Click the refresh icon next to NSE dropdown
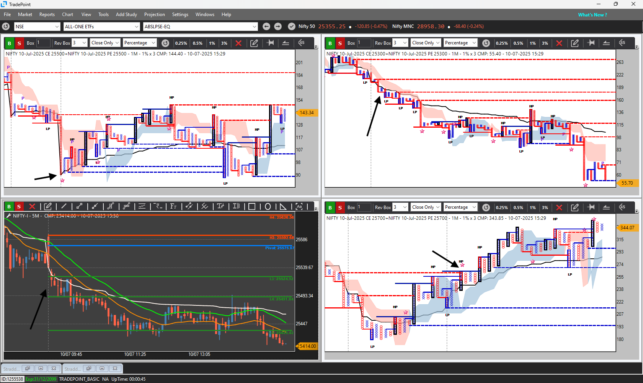Image resolution: width=643 pixels, height=383 pixels. coord(6,26)
